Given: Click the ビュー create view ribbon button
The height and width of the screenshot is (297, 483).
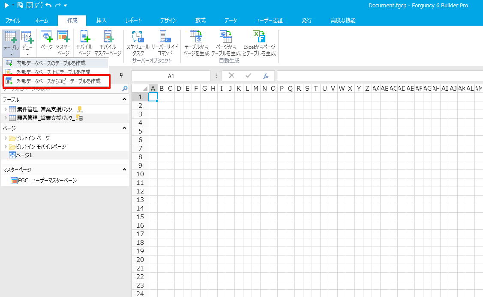Looking at the screenshot, I should pyautogui.click(x=27, y=43).
